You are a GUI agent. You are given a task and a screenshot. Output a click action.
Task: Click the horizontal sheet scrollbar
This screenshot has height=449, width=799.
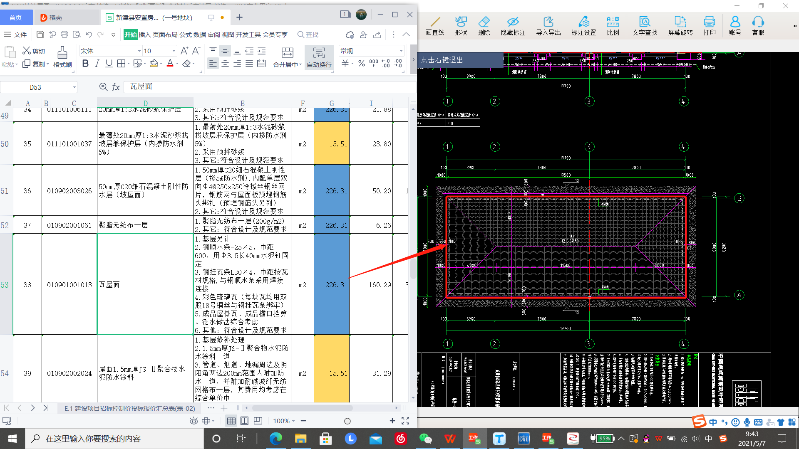point(302,408)
